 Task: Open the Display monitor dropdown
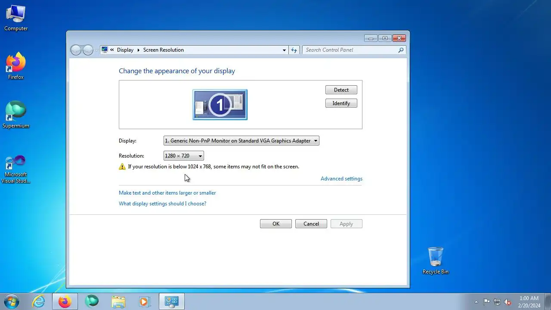coord(241,141)
